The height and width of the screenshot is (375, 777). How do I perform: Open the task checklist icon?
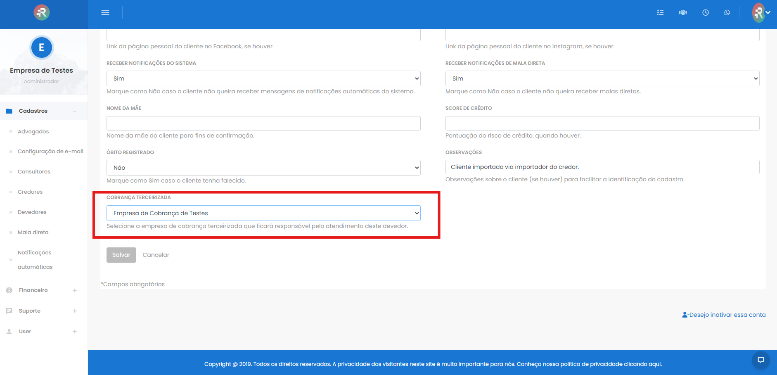pos(660,12)
